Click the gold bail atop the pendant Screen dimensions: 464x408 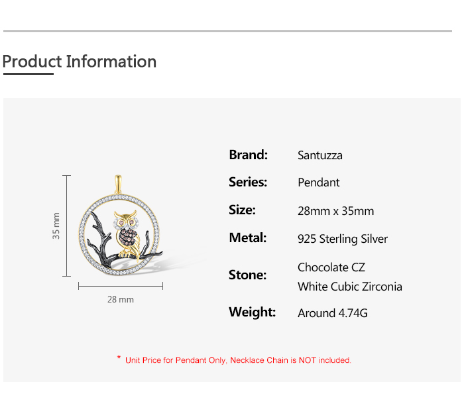119,184
